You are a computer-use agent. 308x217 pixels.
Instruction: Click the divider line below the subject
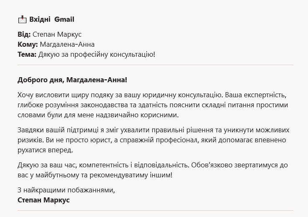(x=155, y=65)
